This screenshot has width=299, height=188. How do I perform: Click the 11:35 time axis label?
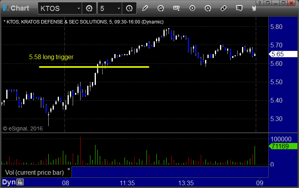click(127, 183)
